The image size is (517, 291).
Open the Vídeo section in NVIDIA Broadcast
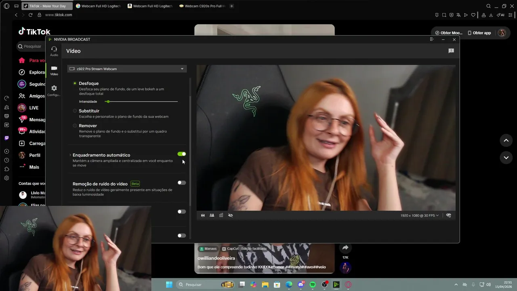[54, 70]
